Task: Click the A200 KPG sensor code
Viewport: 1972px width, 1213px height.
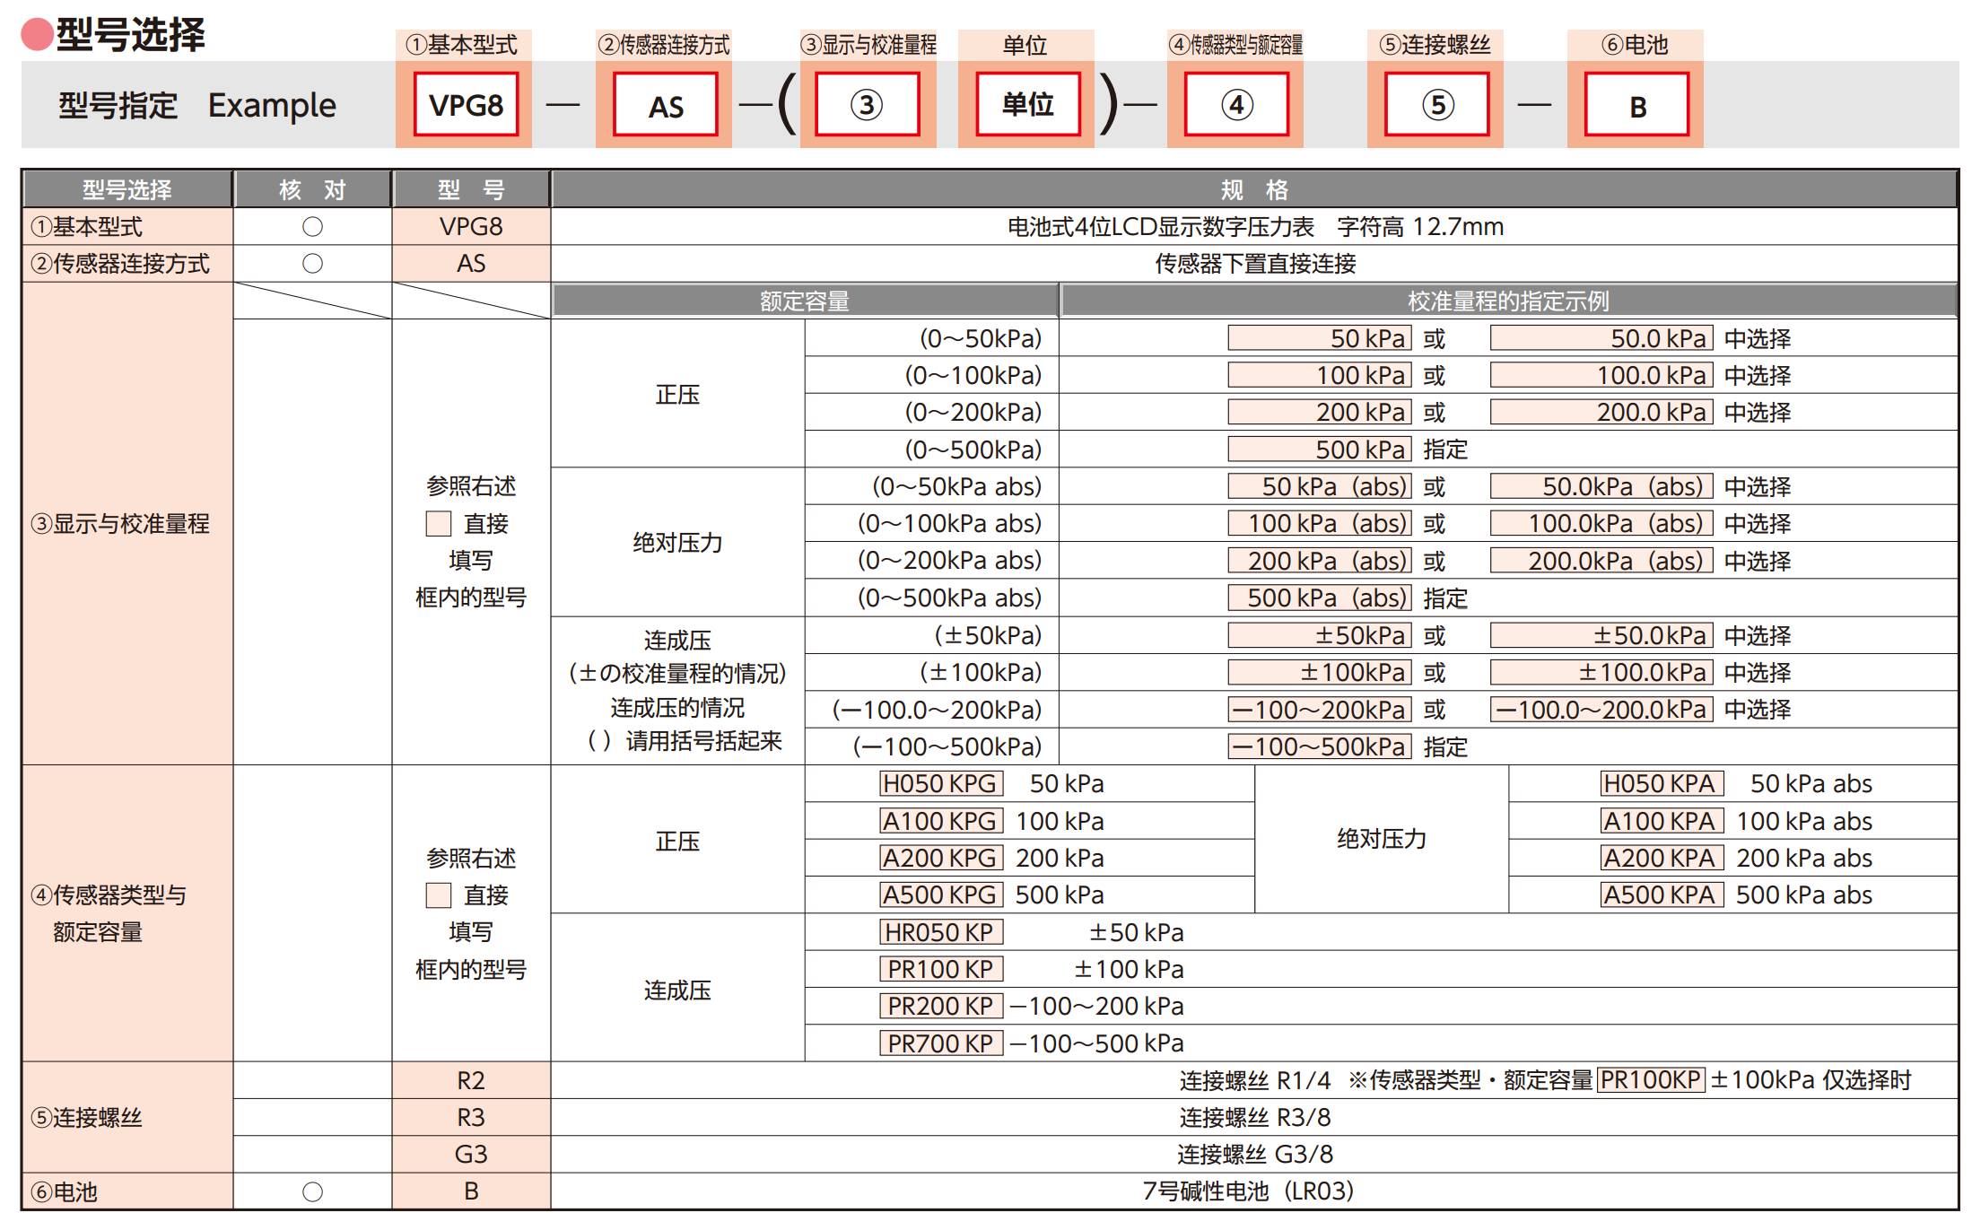Action: [940, 858]
